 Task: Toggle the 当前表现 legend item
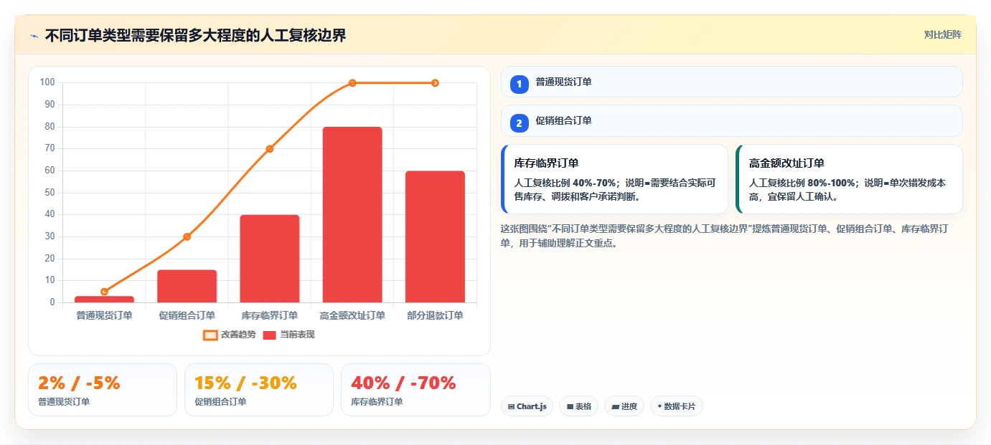coord(288,335)
